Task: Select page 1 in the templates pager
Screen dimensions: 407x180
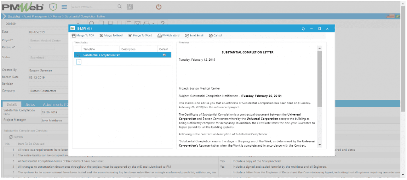Action: point(79,61)
